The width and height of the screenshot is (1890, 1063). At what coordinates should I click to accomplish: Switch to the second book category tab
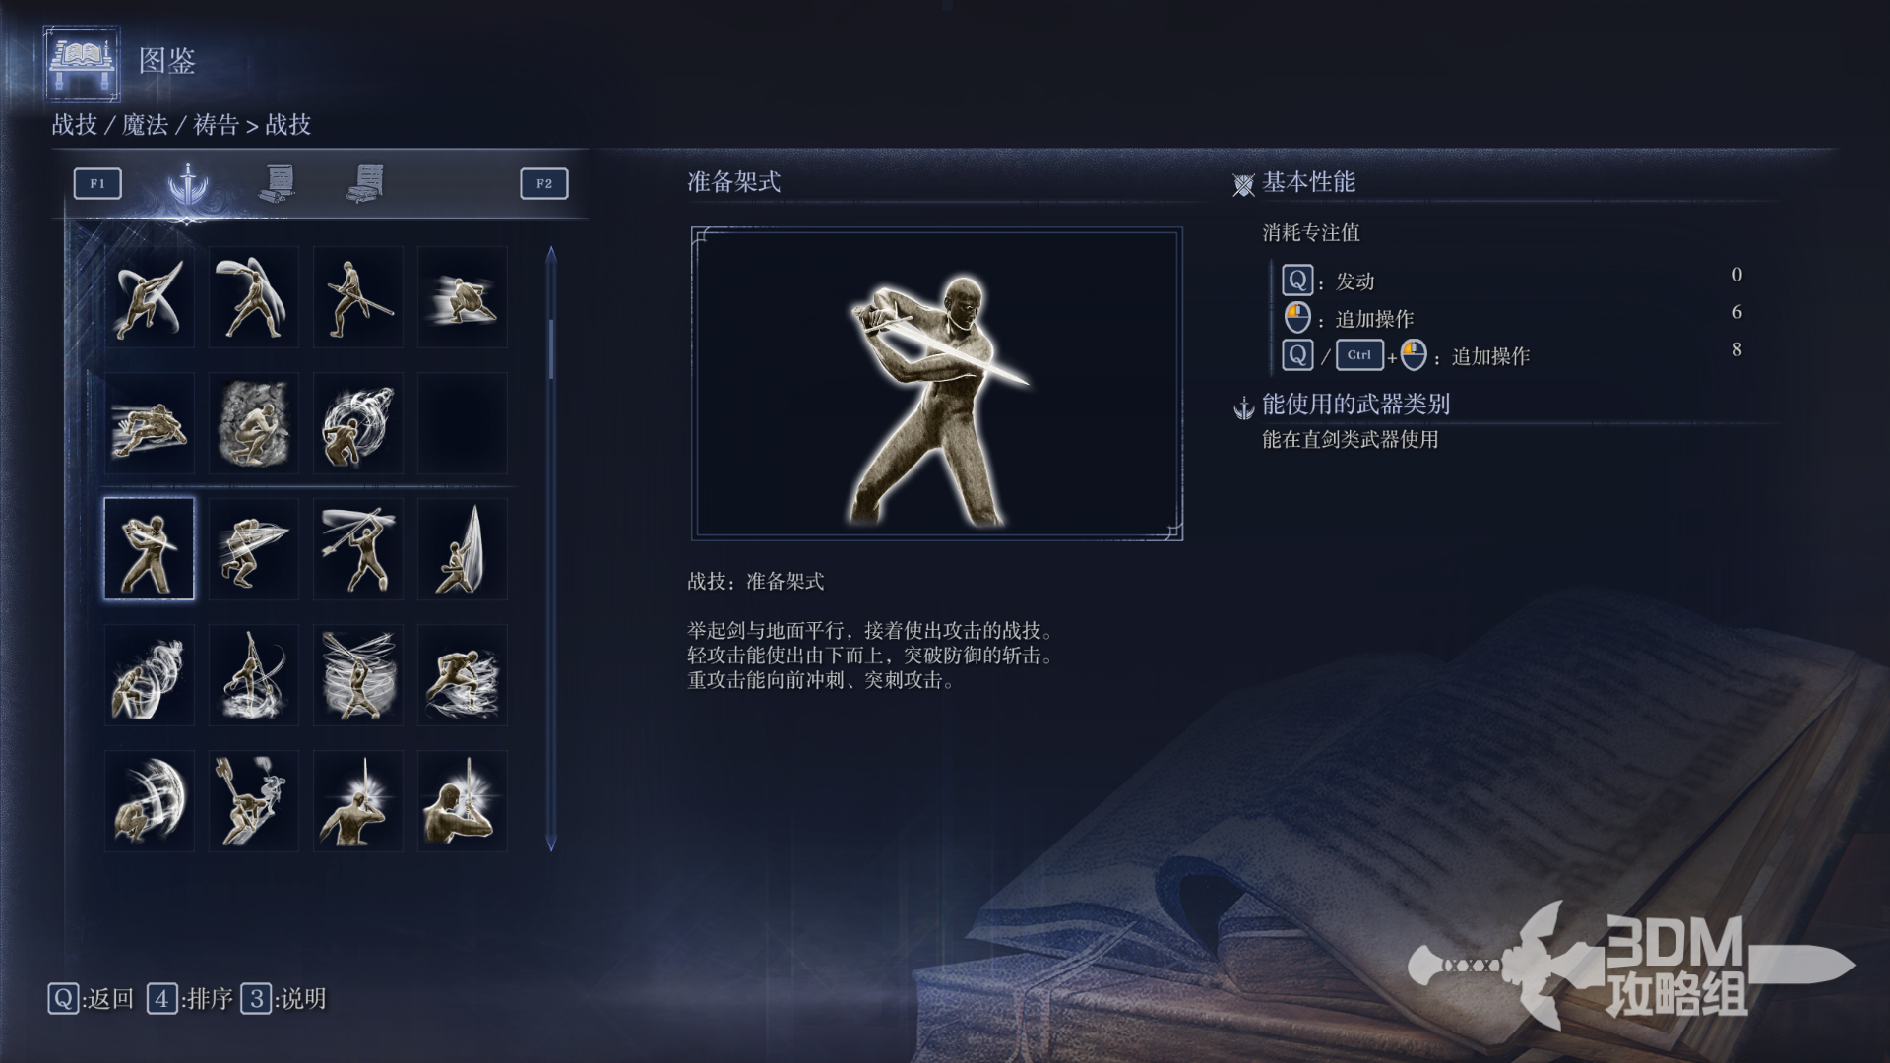[x=278, y=183]
